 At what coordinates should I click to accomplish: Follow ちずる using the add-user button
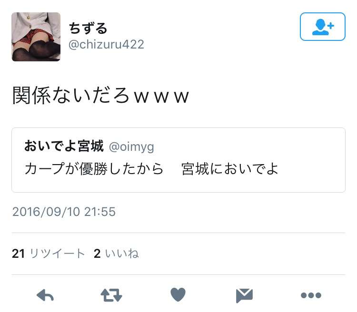[x=323, y=27]
